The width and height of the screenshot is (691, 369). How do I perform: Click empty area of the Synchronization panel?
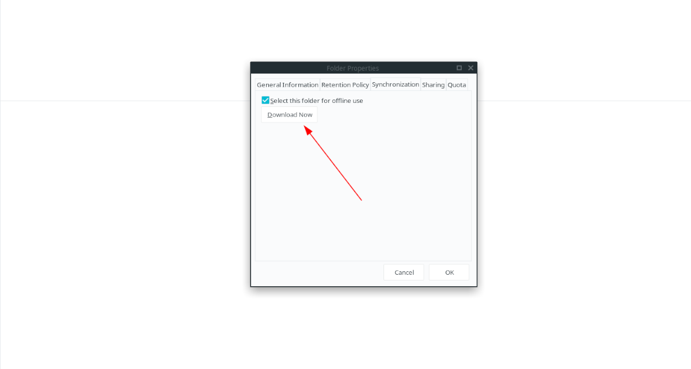pyautogui.click(x=363, y=190)
